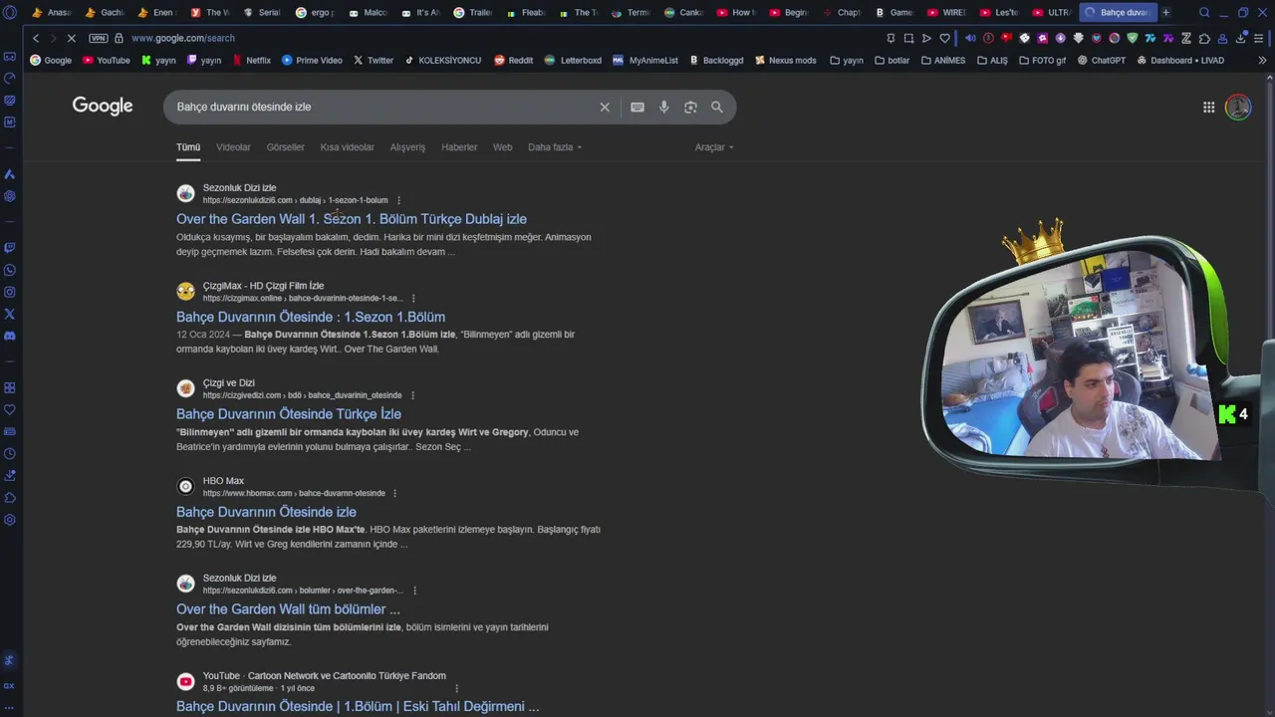Open three-dot menu for first Sezonluk Dizi result
This screenshot has width=1275, height=717.
pyautogui.click(x=398, y=200)
